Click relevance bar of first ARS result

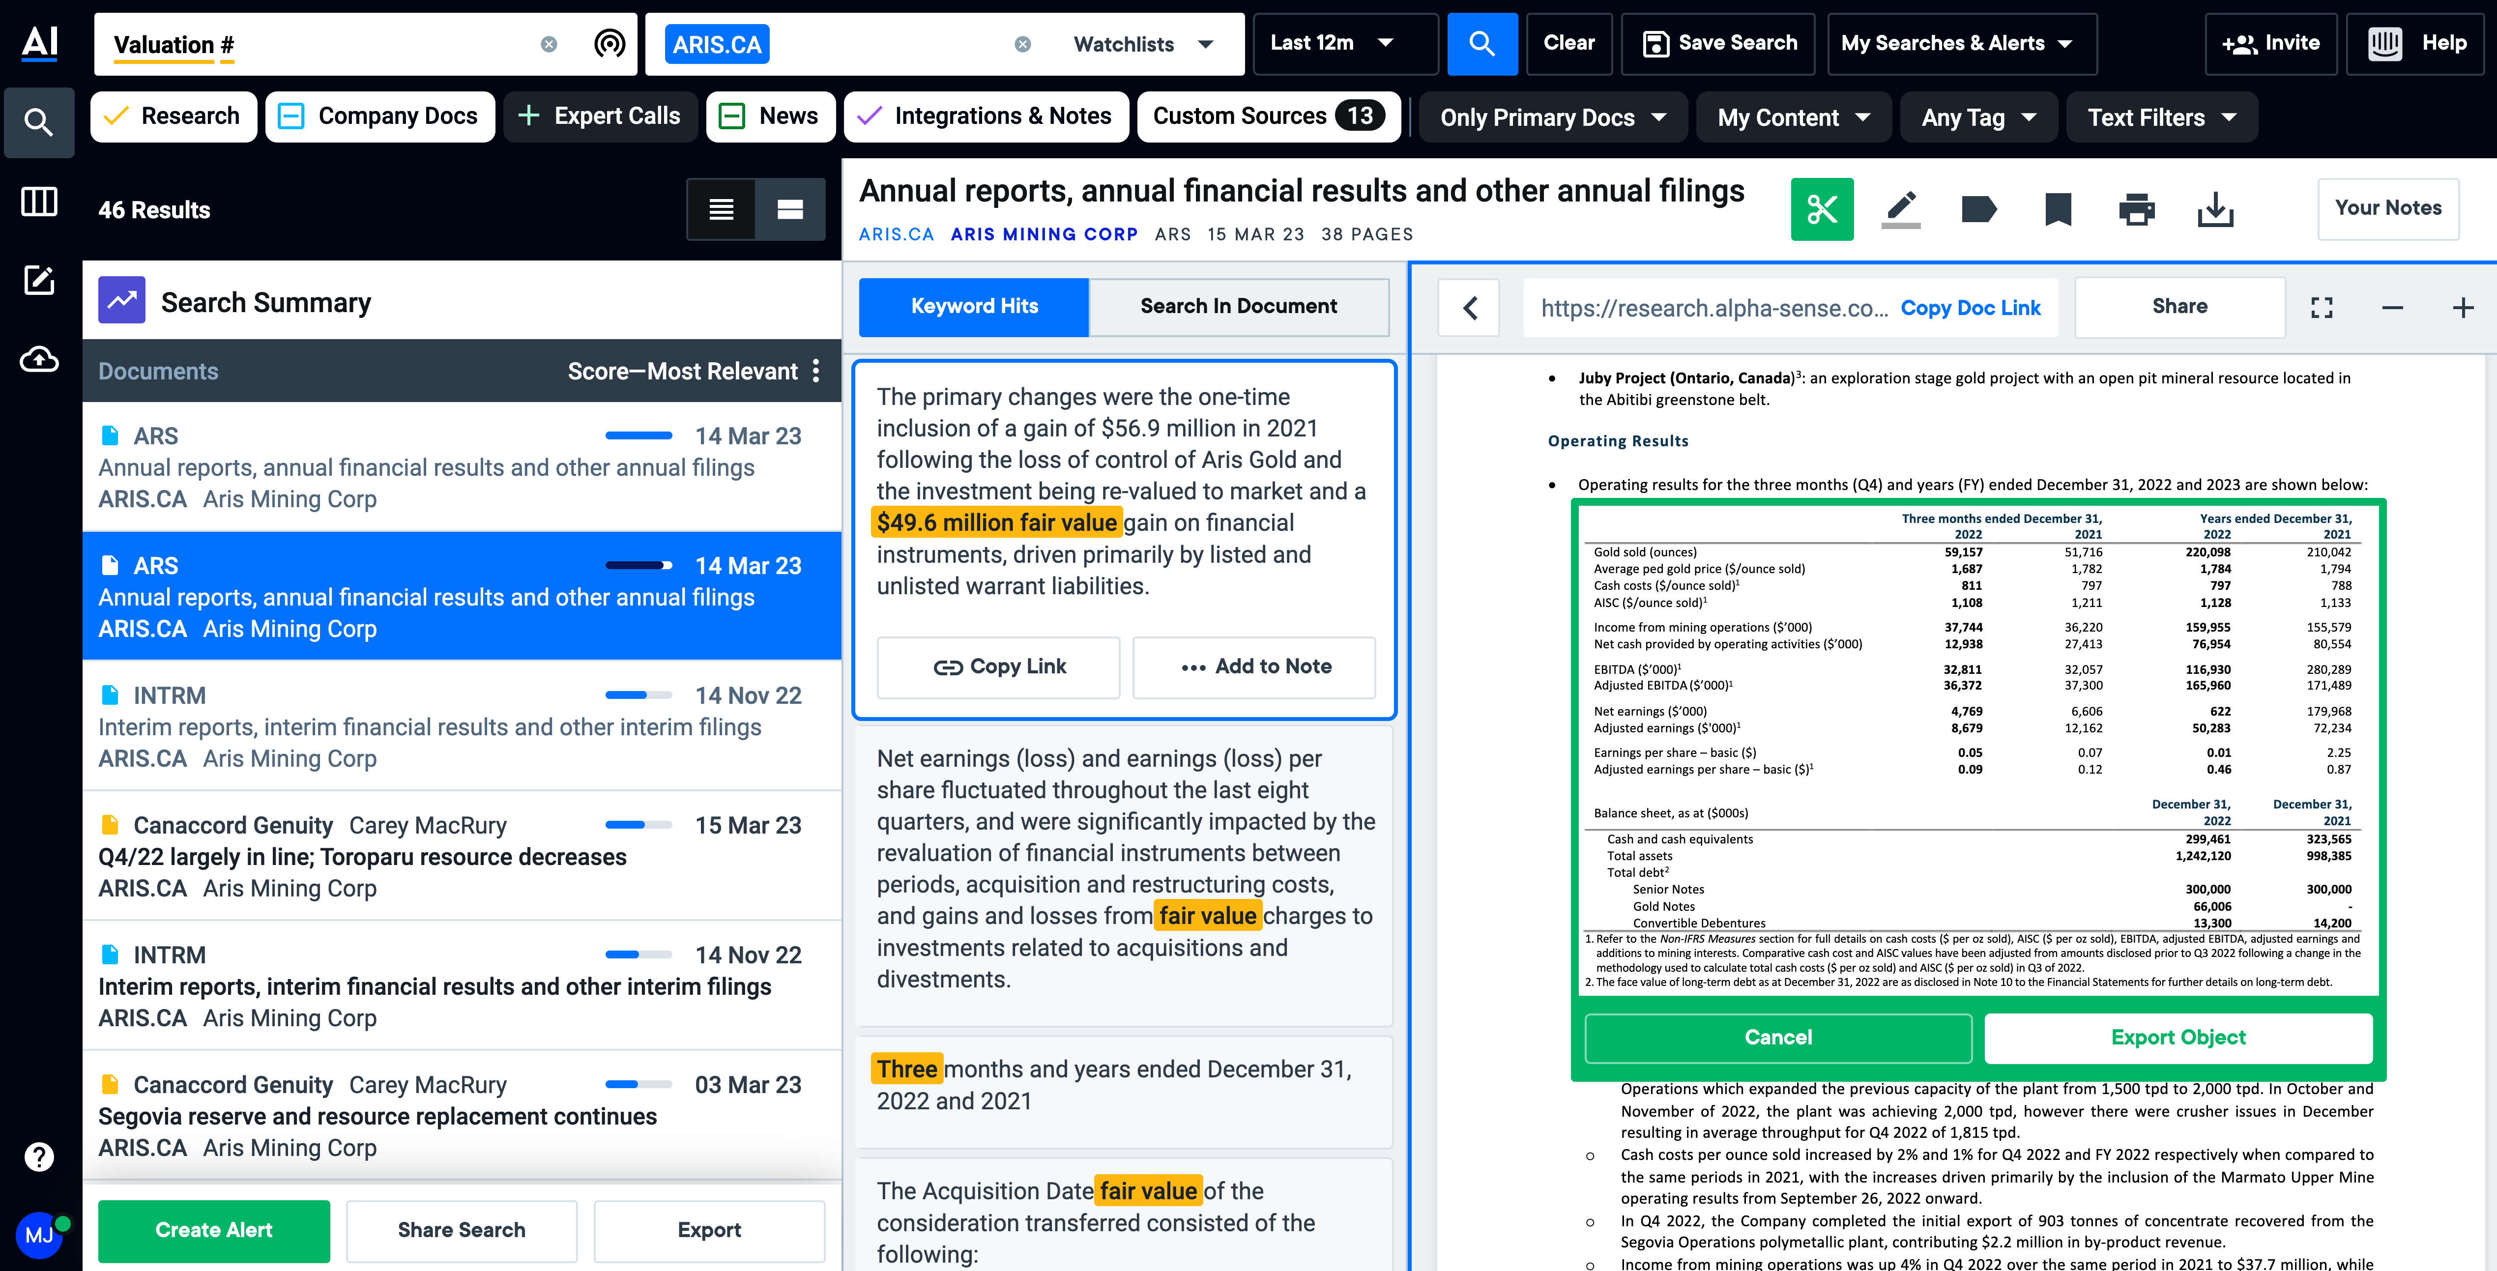pos(639,436)
